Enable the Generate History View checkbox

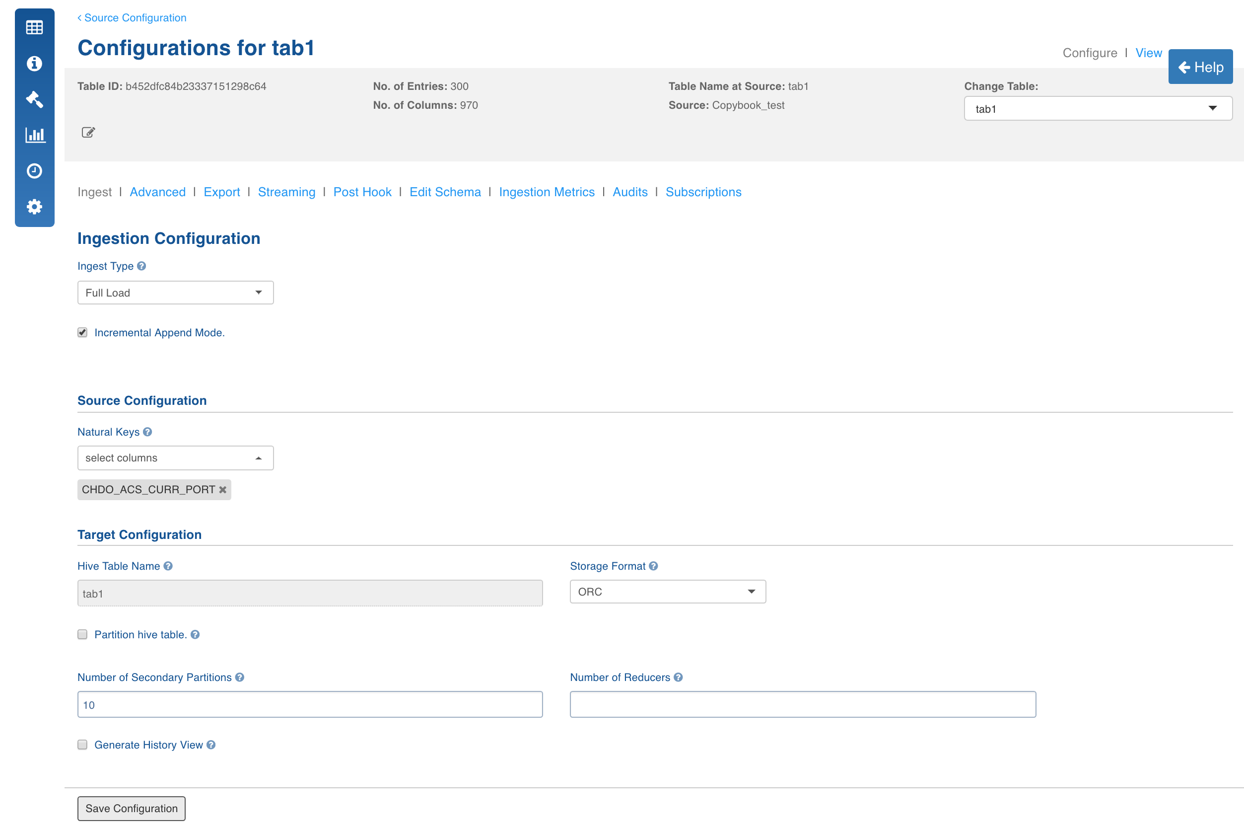82,745
